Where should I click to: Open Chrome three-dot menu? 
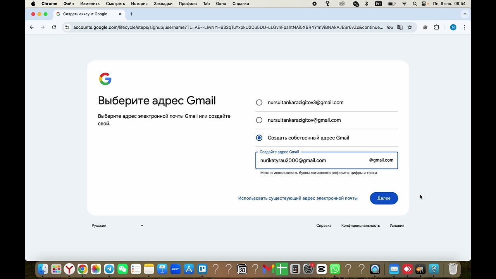tap(464, 28)
